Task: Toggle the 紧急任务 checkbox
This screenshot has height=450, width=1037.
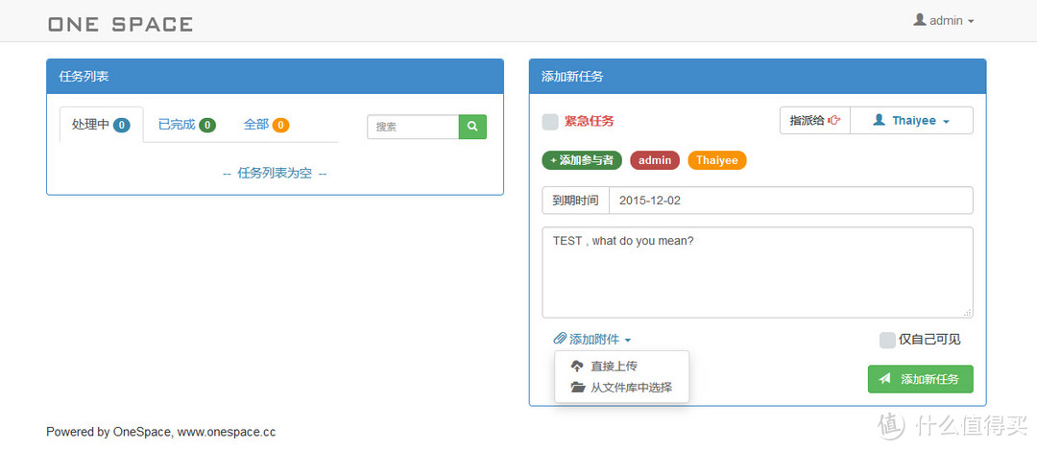Action: click(550, 122)
